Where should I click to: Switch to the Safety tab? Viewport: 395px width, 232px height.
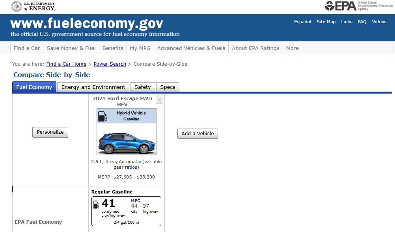[143, 87]
